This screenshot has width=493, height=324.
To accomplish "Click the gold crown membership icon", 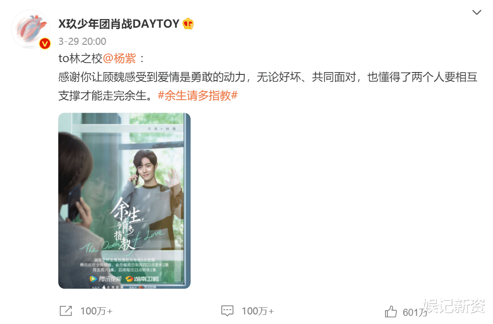I will [188, 24].
